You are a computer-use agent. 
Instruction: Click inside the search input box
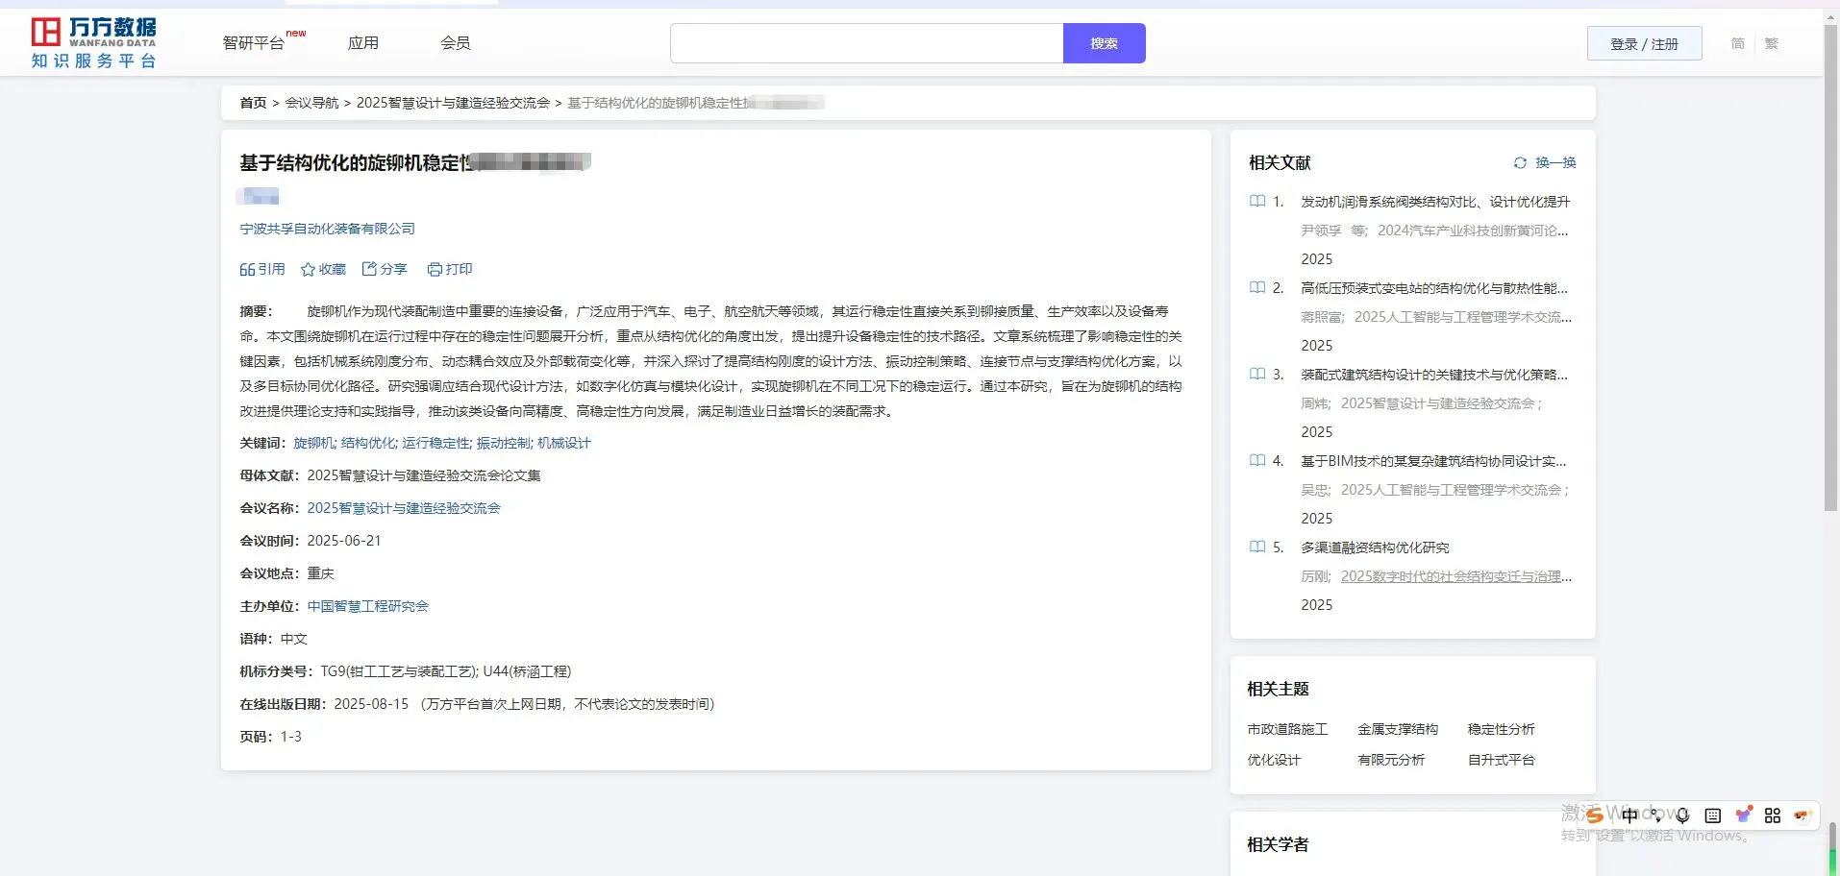click(x=863, y=42)
